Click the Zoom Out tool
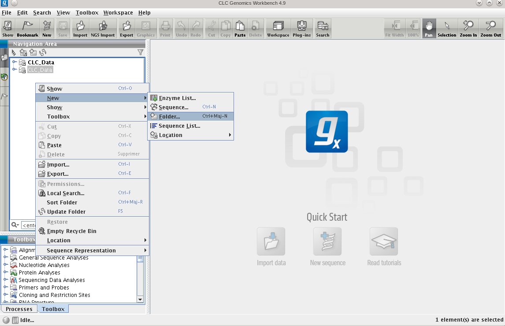Viewport: 505px width, 326px height. pos(490,29)
